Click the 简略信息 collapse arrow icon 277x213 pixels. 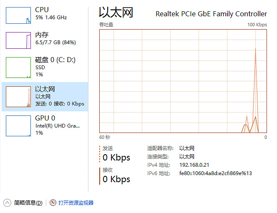point(8,203)
